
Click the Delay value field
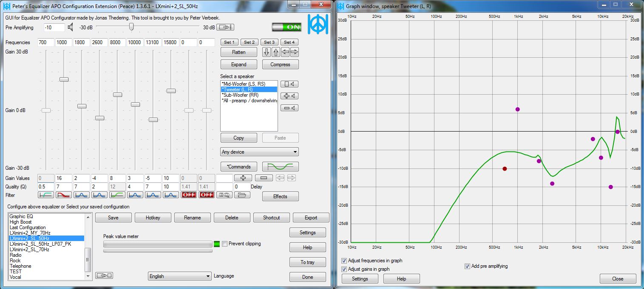click(242, 187)
